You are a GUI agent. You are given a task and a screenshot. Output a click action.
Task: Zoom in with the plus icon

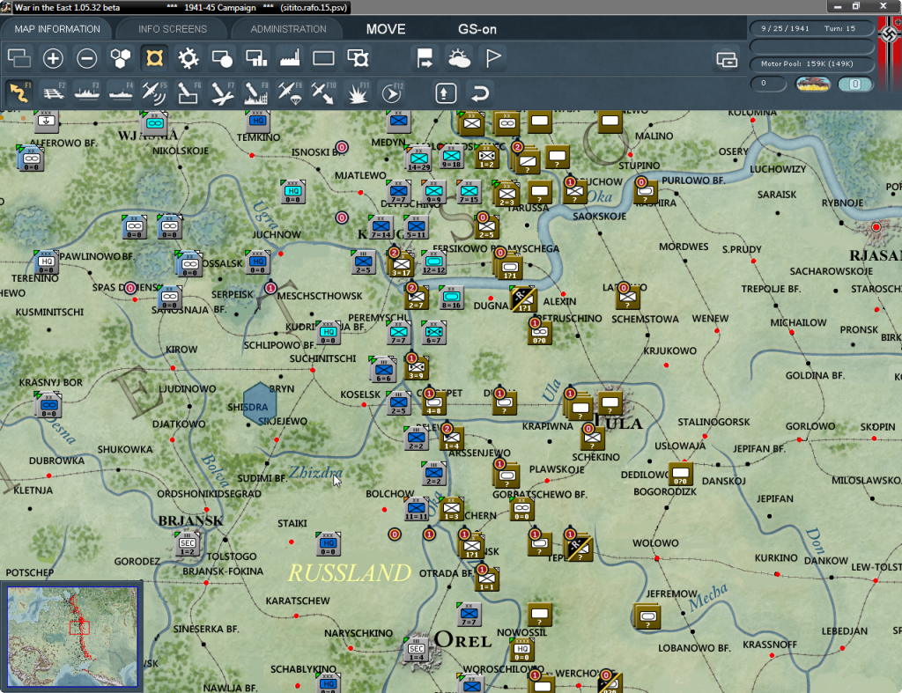(53, 58)
